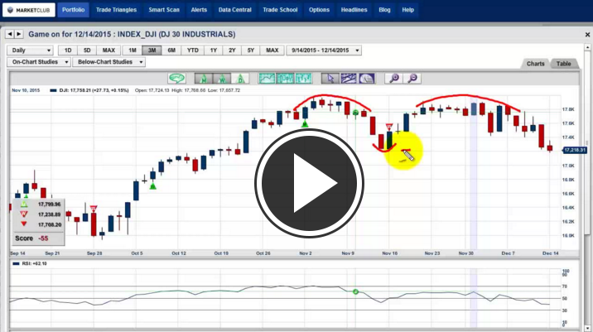The width and height of the screenshot is (593, 332).
Task: Switch to candlestick chart style icon
Action: pyautogui.click(x=285, y=79)
